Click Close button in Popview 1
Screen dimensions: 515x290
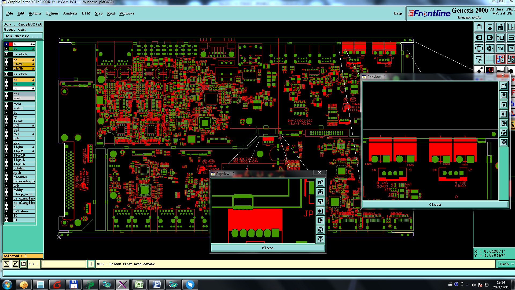[x=435, y=204]
